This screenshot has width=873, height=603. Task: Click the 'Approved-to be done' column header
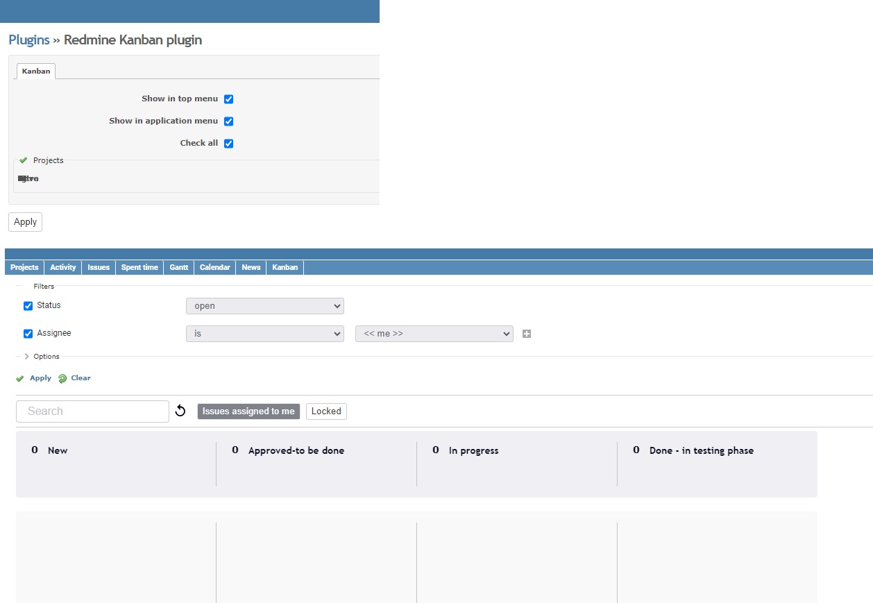click(x=296, y=450)
